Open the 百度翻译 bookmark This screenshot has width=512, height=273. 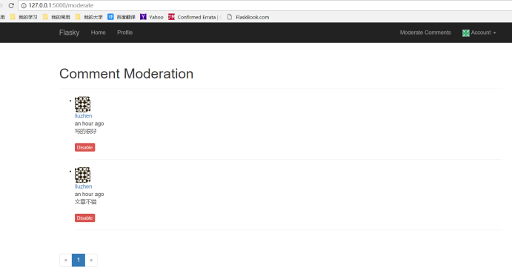[121, 17]
